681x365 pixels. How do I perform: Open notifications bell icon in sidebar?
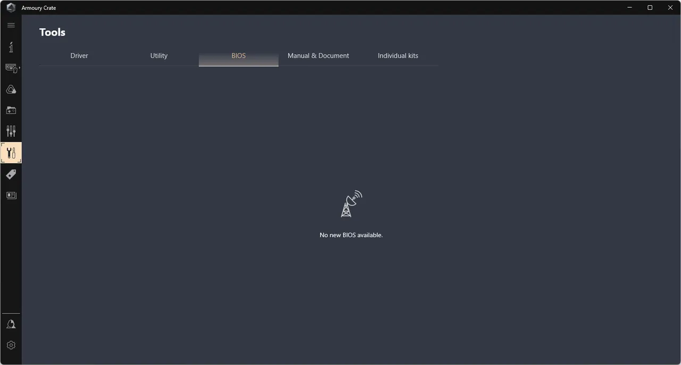coord(11,324)
